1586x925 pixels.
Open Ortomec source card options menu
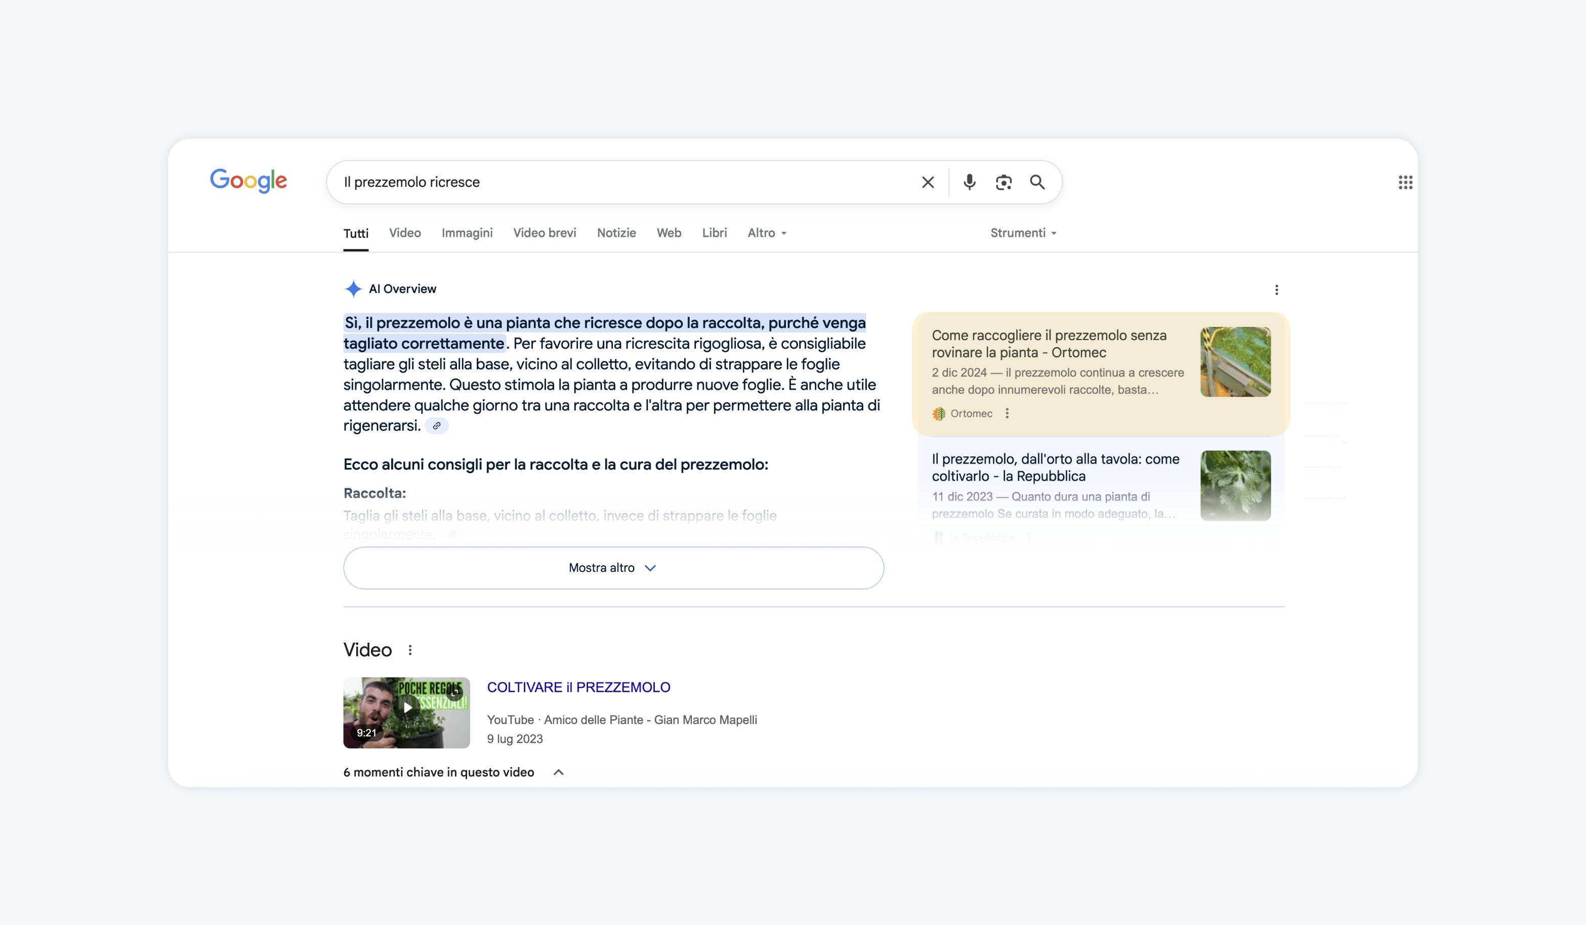[1007, 413]
